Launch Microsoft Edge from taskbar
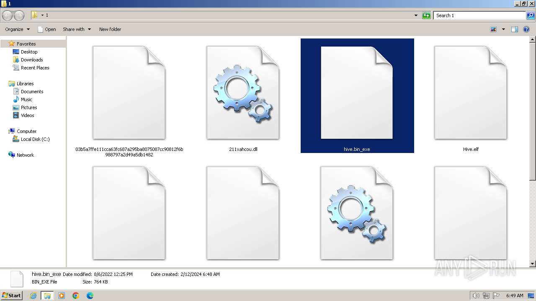The image size is (536, 301). coord(90,296)
